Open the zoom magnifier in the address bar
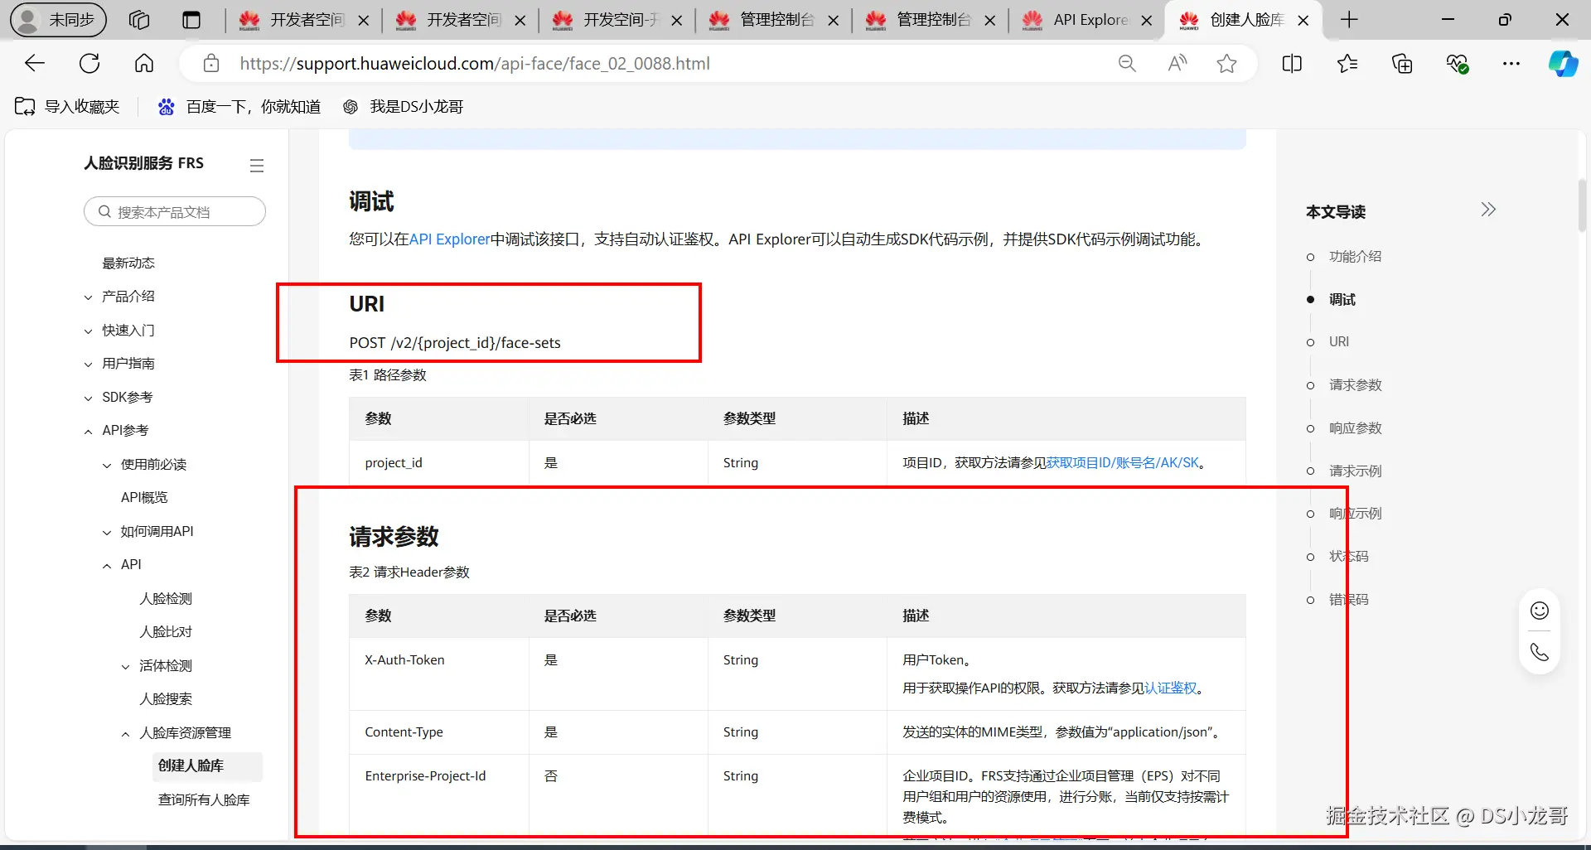The width and height of the screenshot is (1591, 850). pos(1127,63)
